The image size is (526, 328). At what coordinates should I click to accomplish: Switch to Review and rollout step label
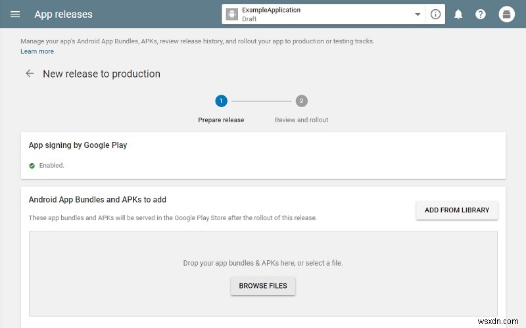301,120
